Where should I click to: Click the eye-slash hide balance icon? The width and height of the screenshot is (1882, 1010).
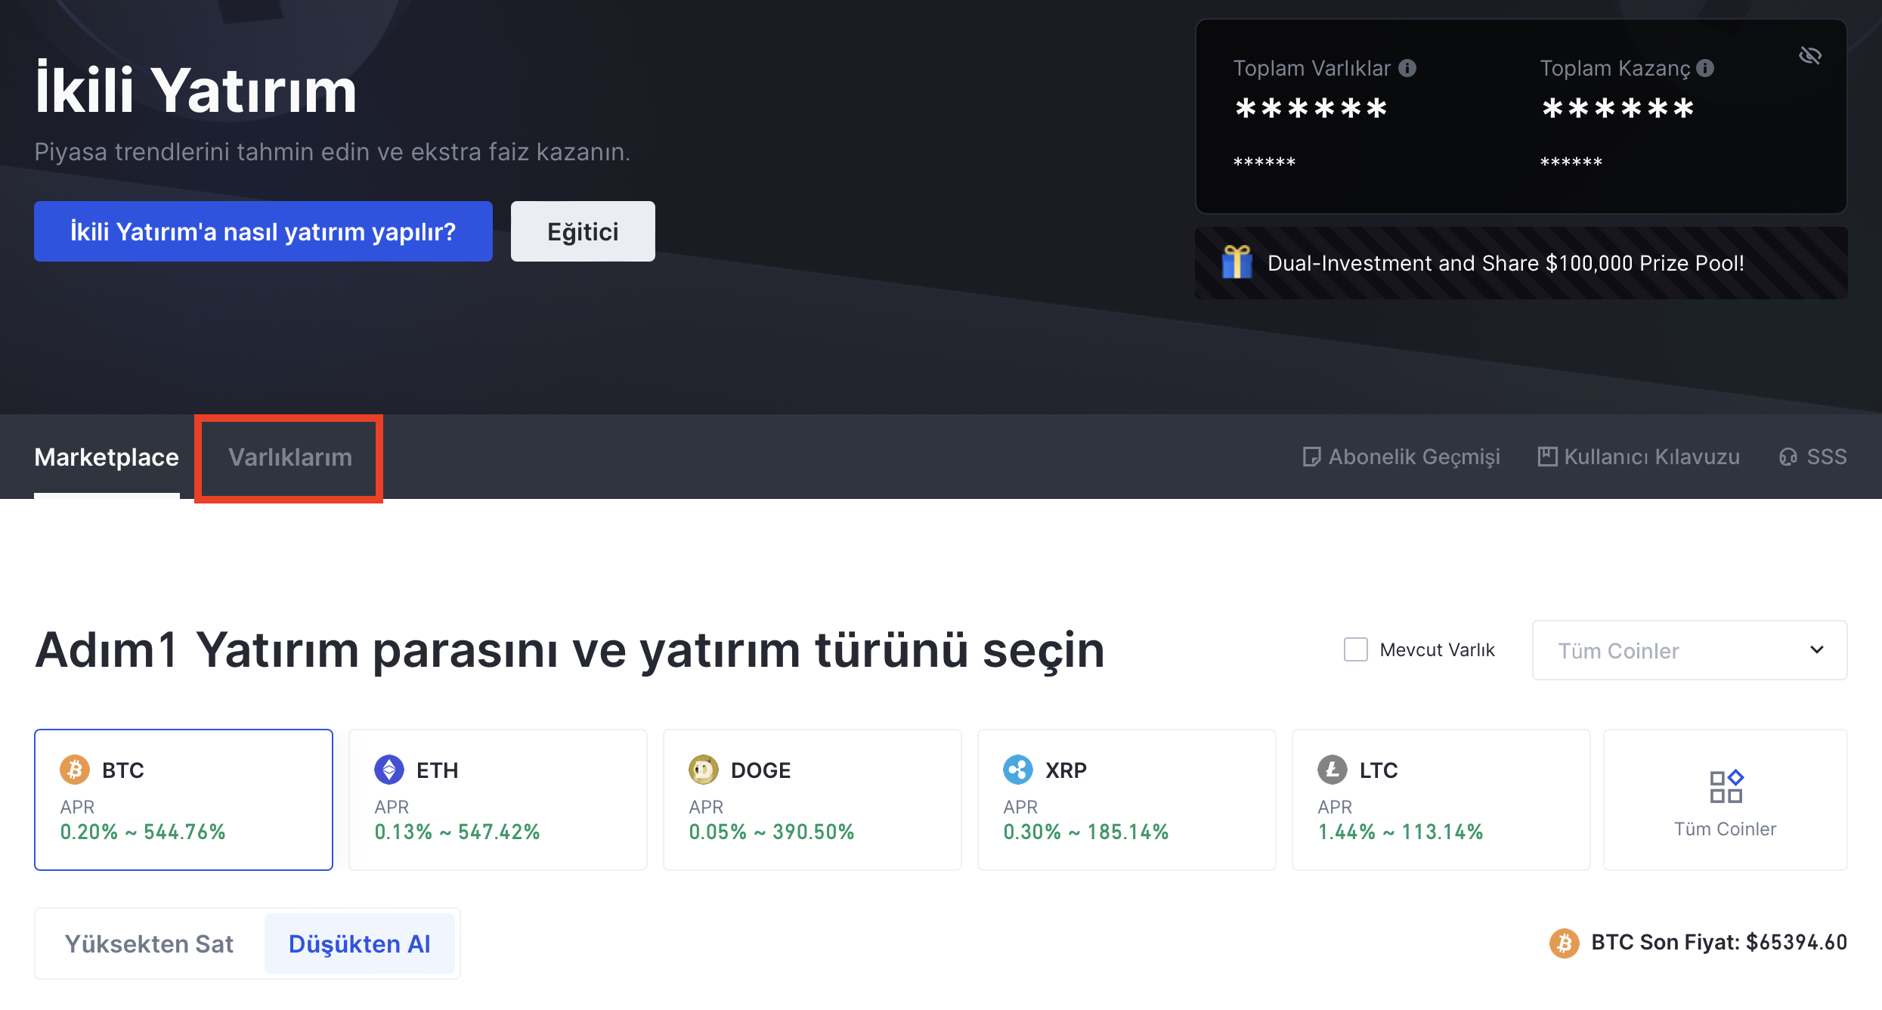tap(1810, 55)
